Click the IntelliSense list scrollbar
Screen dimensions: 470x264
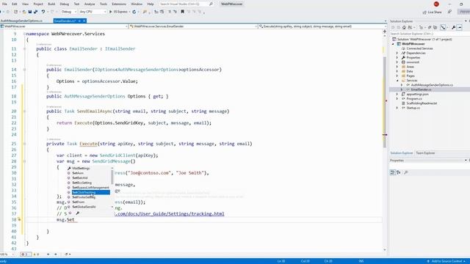point(112,177)
